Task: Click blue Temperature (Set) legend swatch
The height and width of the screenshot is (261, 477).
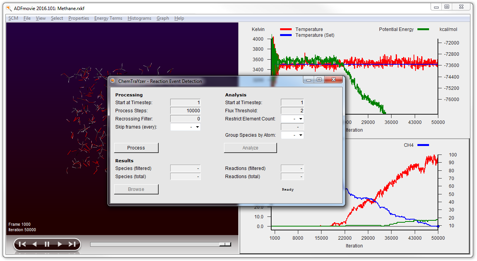Action: pos(286,35)
